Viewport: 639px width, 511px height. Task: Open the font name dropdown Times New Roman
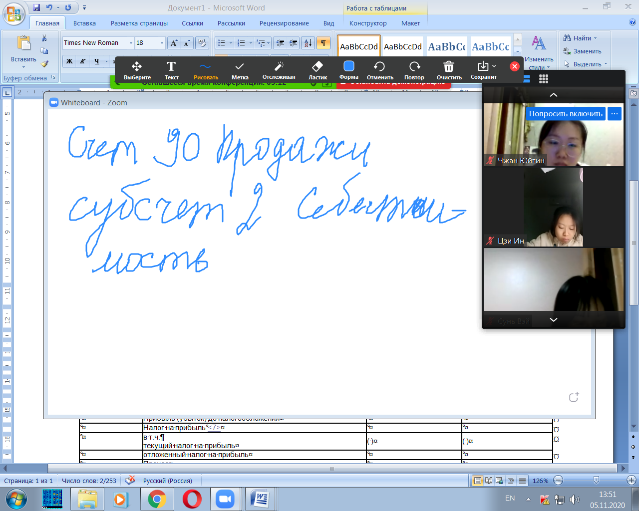tap(131, 43)
